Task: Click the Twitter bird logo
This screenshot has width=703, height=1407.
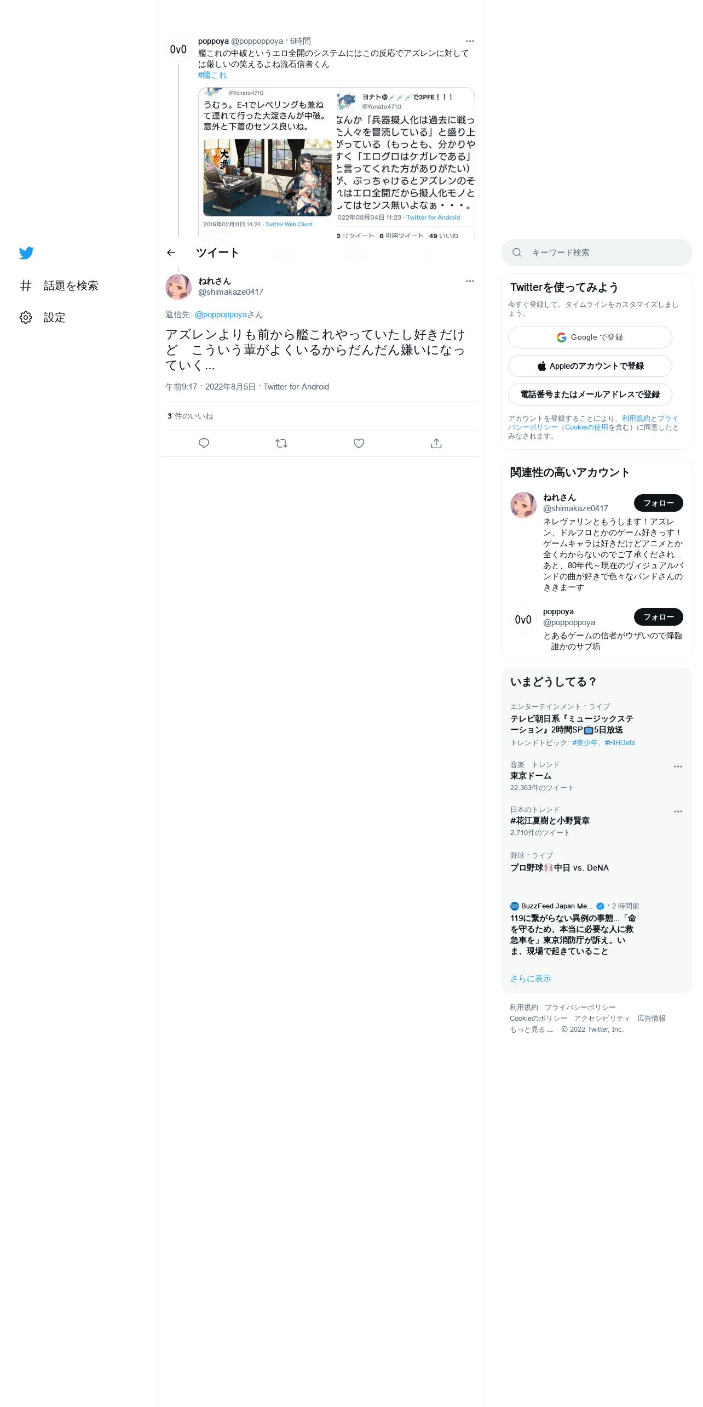Action: coord(26,253)
